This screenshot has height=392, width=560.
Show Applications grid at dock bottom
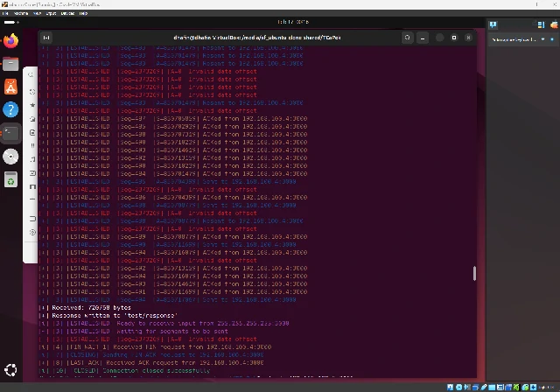(x=10, y=370)
